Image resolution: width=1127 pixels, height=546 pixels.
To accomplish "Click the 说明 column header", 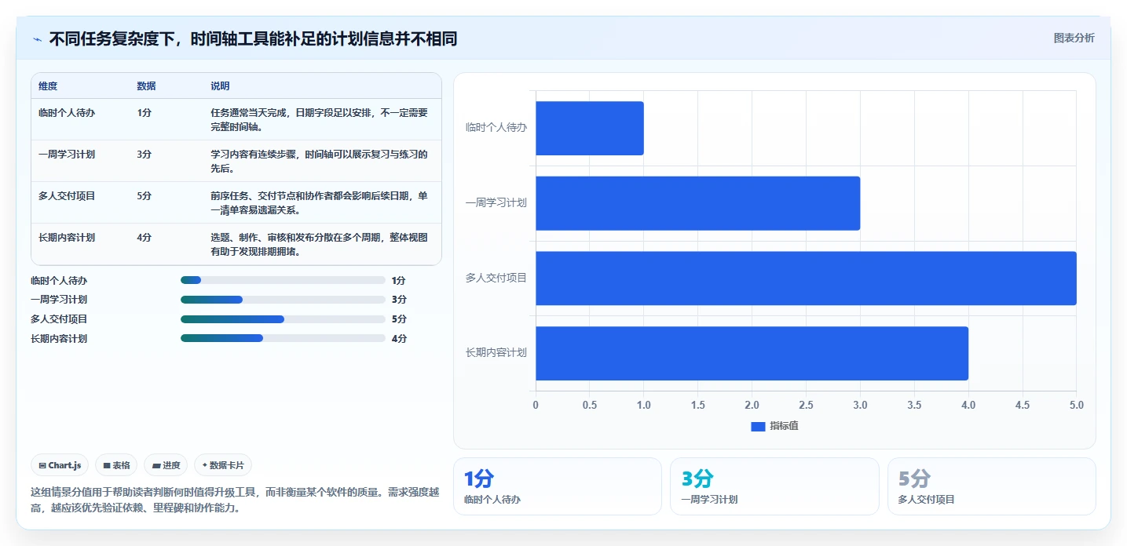I will 220,86.
